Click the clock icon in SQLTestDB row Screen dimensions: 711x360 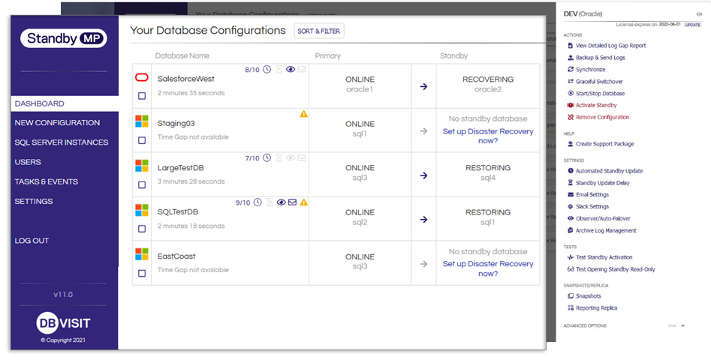tap(258, 202)
